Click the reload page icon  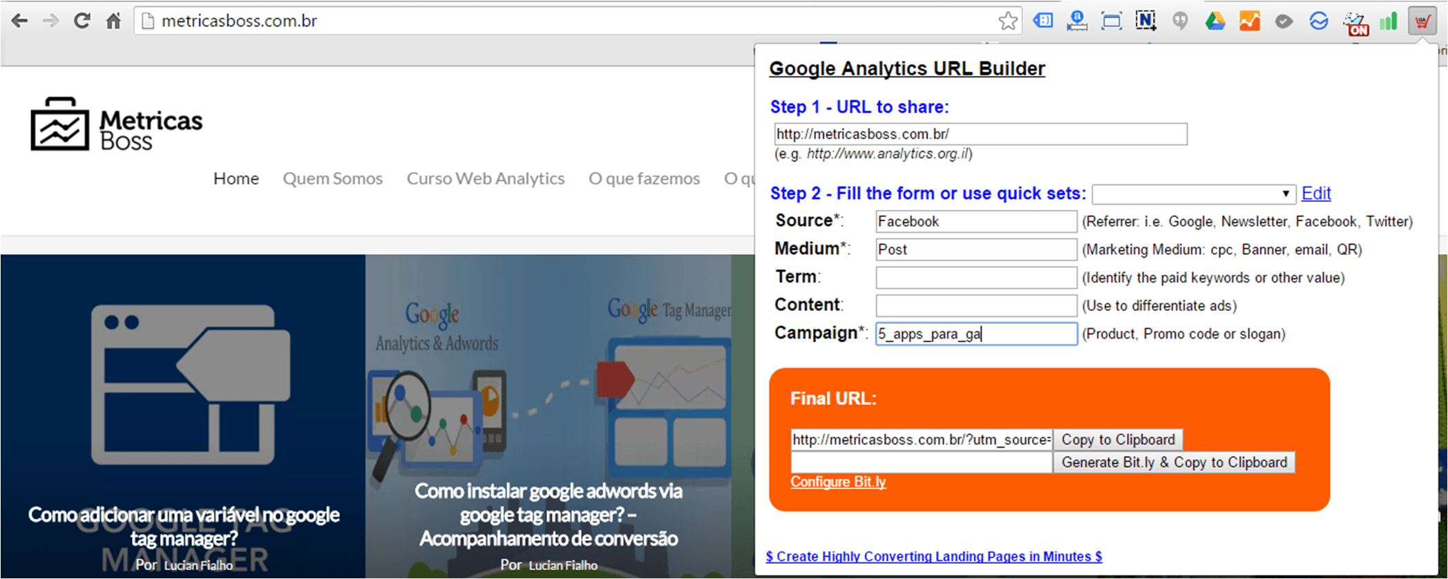click(x=82, y=20)
